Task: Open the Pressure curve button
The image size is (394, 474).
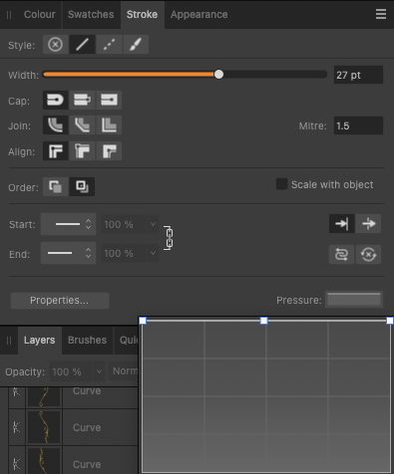Action: (x=354, y=300)
